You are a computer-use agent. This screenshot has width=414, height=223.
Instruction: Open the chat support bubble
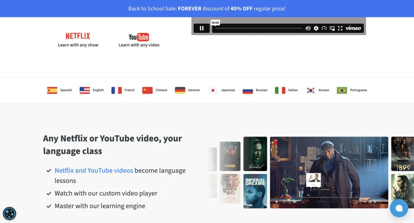tap(399, 208)
